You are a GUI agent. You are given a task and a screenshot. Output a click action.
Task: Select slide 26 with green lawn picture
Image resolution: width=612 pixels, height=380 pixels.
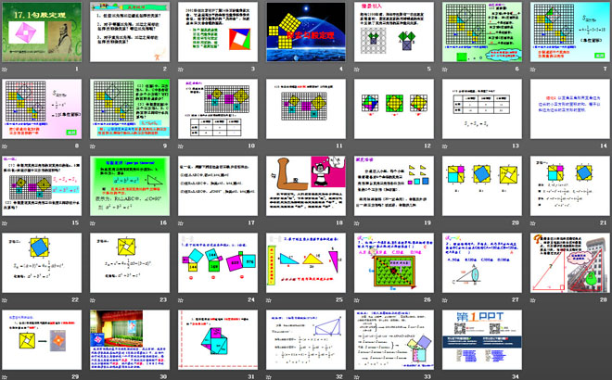click(394, 263)
